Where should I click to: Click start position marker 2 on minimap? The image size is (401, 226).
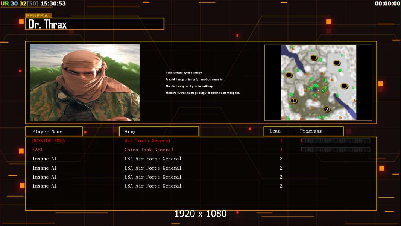pos(326,110)
